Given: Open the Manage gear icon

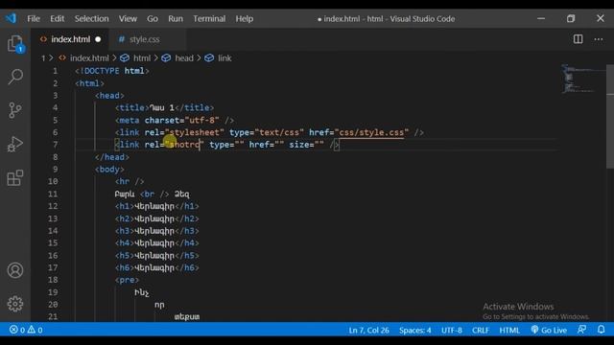Looking at the screenshot, I should click(15, 304).
